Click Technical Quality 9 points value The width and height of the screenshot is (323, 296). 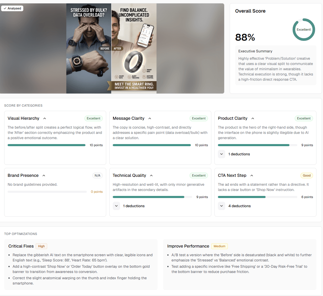[x=202, y=197]
